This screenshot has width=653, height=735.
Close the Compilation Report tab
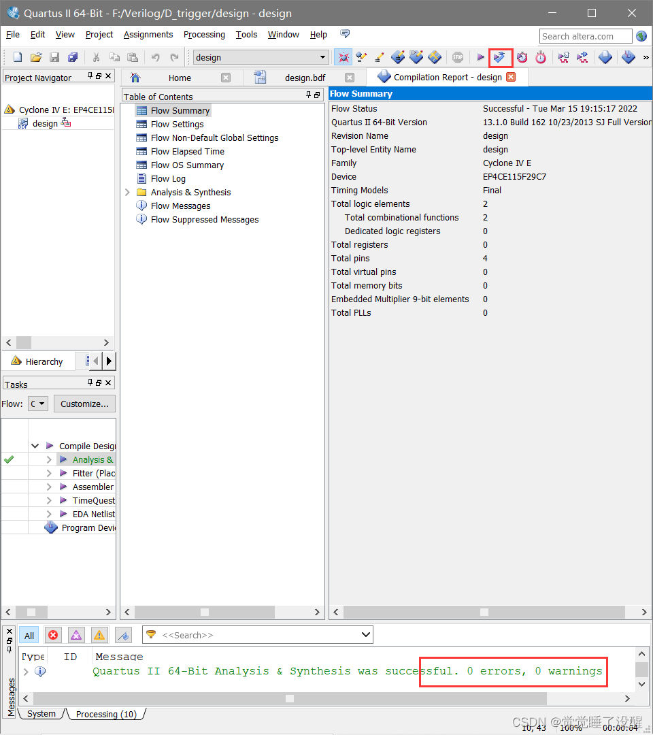pyautogui.click(x=511, y=77)
